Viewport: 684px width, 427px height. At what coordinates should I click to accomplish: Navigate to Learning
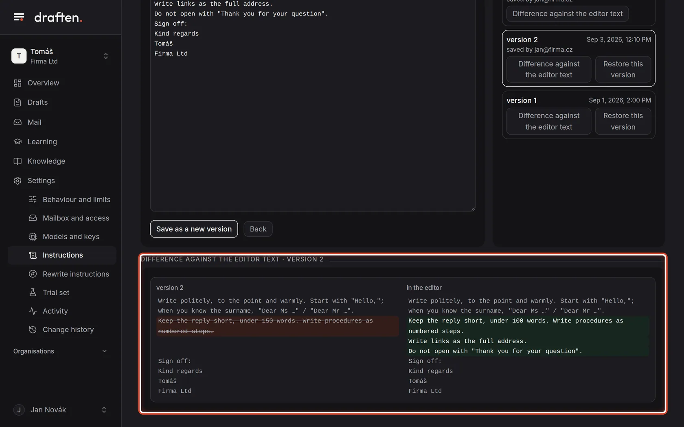pyautogui.click(x=62, y=142)
